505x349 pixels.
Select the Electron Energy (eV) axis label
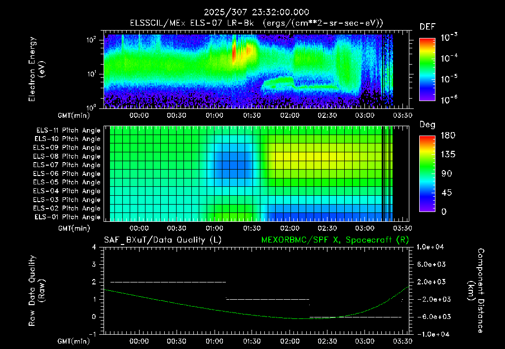36,69
